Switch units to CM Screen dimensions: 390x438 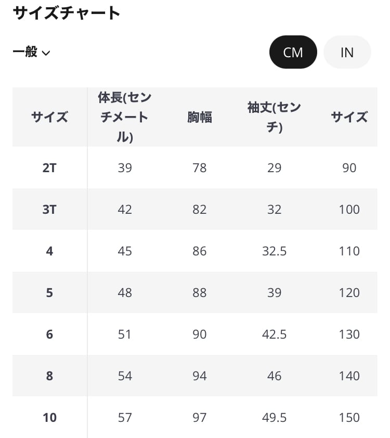tap(293, 52)
